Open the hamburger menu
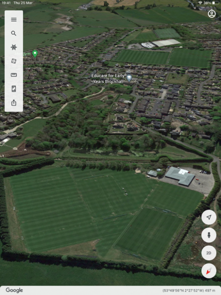Viewport: 221px width, 295px height. click(x=14, y=20)
